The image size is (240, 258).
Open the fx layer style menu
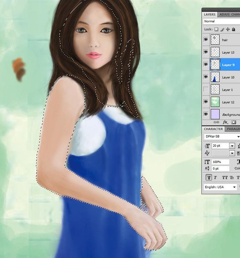click(x=225, y=122)
